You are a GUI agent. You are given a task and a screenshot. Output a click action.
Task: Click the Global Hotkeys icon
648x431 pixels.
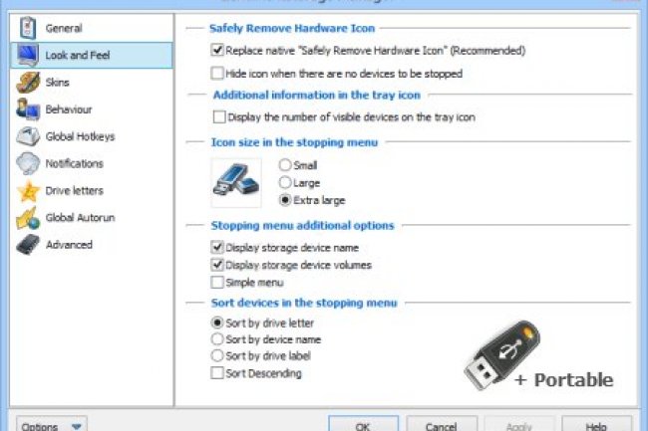[x=28, y=136]
